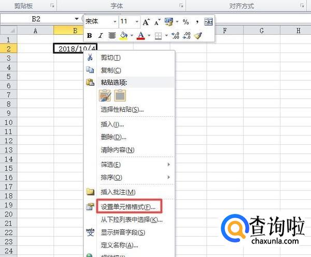The width and height of the screenshot is (311, 257).
Task: Click the borders icon in mini toolbar
Action: (158, 36)
